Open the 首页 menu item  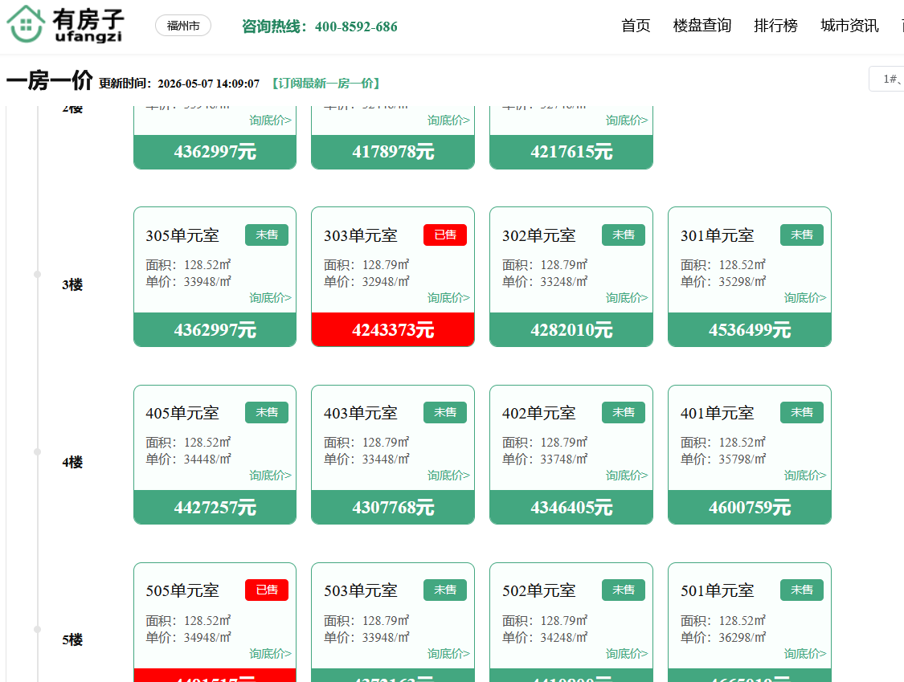(636, 26)
